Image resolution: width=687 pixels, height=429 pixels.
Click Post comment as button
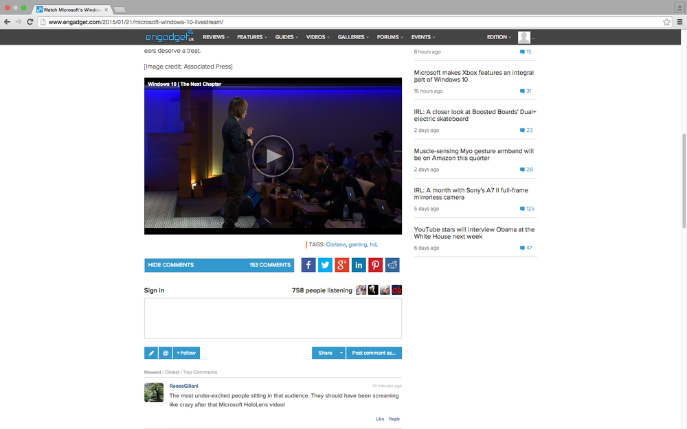[x=374, y=353]
